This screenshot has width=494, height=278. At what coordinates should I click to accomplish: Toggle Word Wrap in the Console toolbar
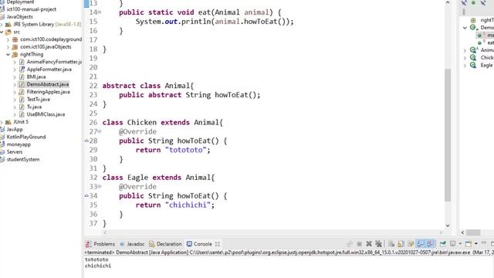pos(411,244)
